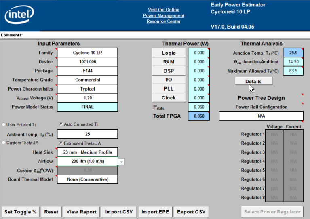Click the Ambient Temp field showing 25
The image size is (310, 219).
(x=87, y=134)
